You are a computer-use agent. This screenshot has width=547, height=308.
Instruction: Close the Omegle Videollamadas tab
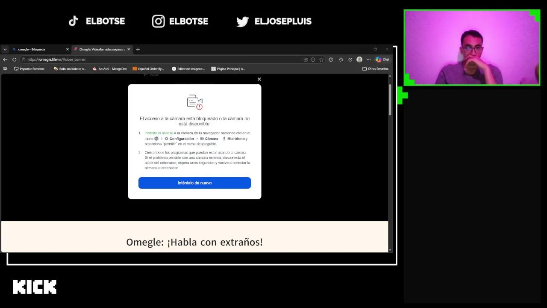129,49
